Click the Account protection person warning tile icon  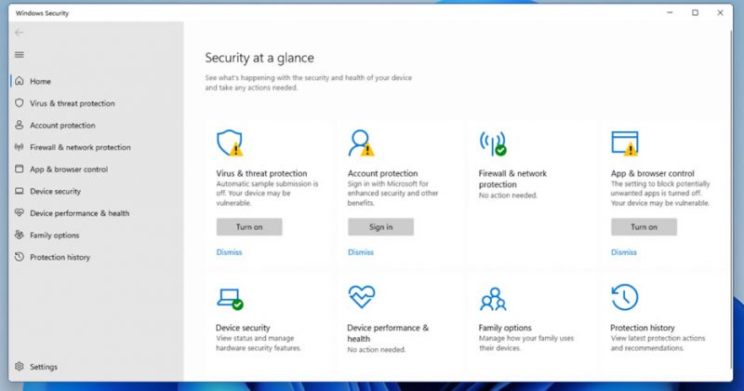coord(361,143)
